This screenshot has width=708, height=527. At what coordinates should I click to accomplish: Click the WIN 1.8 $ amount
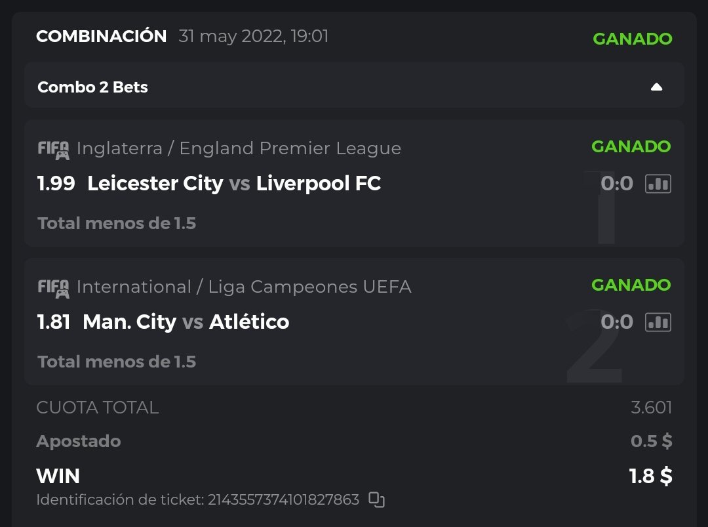(x=650, y=476)
